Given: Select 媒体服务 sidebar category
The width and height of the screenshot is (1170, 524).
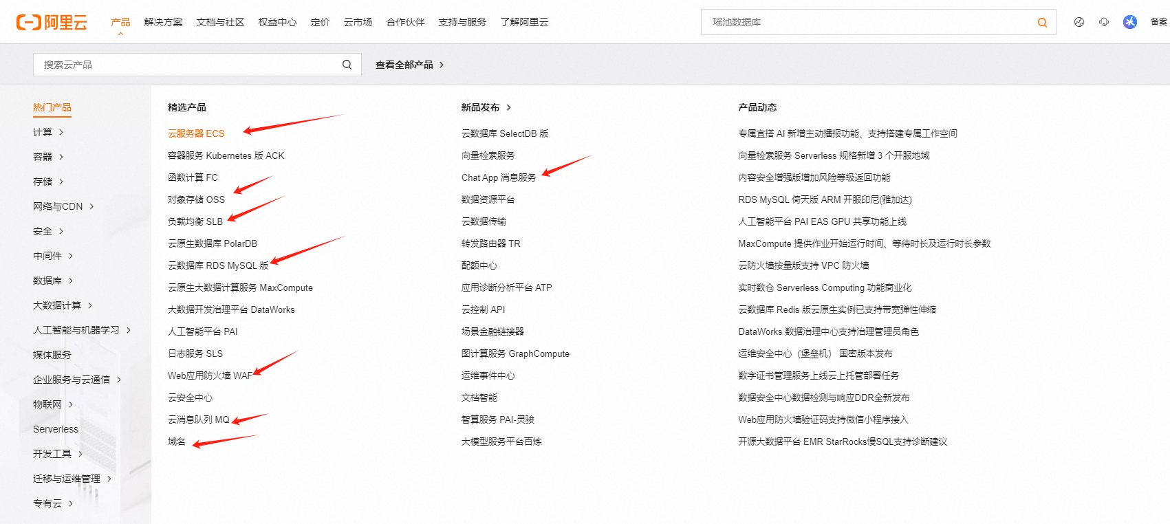Looking at the screenshot, I should (52, 355).
